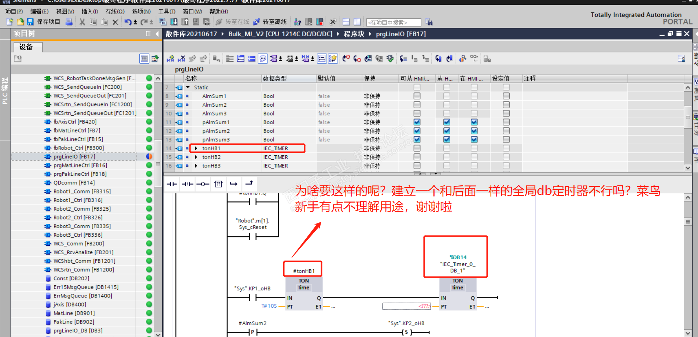Open the 视图(V) menu
The height and width of the screenshot is (337, 698).
click(65, 11)
